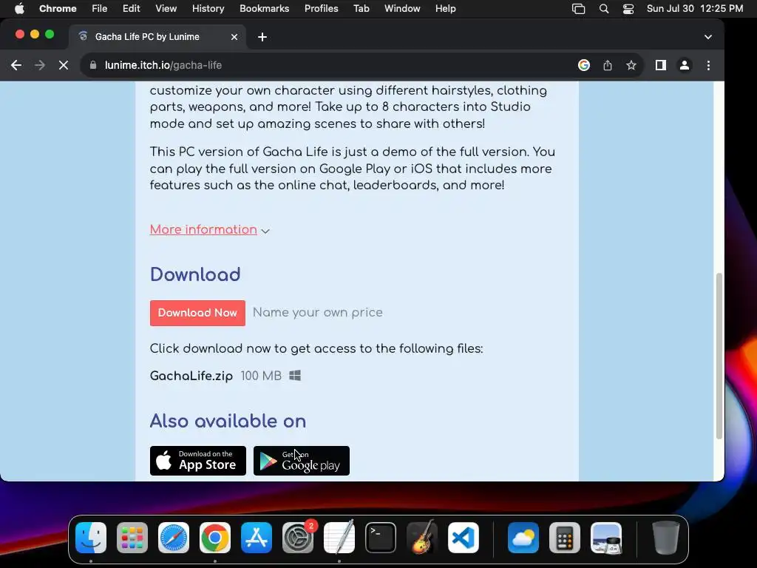The height and width of the screenshot is (568, 757).
Task: Open Chrome from the dock
Action: pos(215,538)
